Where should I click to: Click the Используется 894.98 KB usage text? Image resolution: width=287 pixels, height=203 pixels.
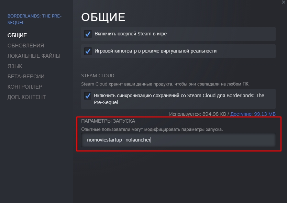(199, 114)
